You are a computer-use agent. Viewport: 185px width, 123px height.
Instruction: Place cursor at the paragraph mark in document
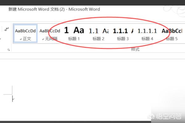pos(13,99)
